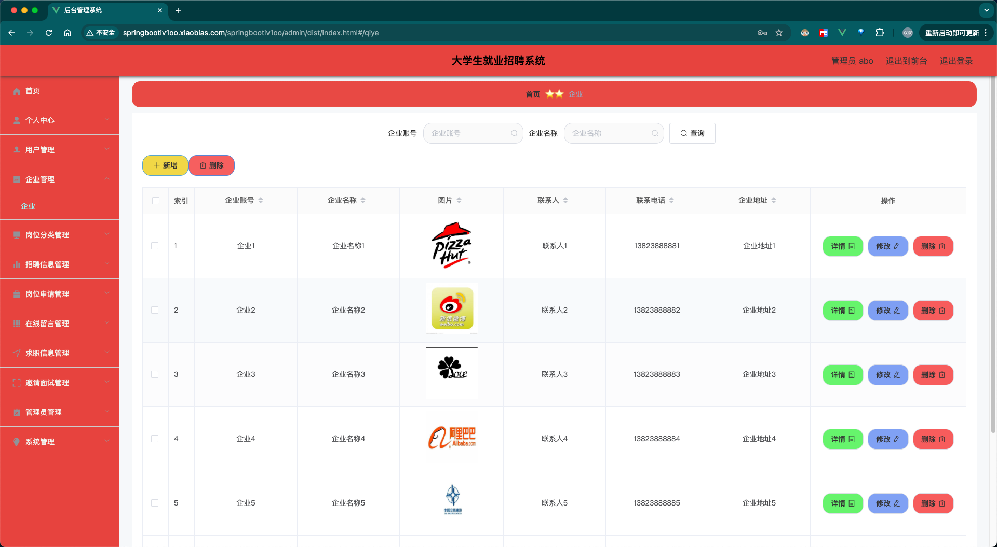Screen dimensions: 997x547
Task: Focus the 企业账号 search input
Action: (473, 133)
